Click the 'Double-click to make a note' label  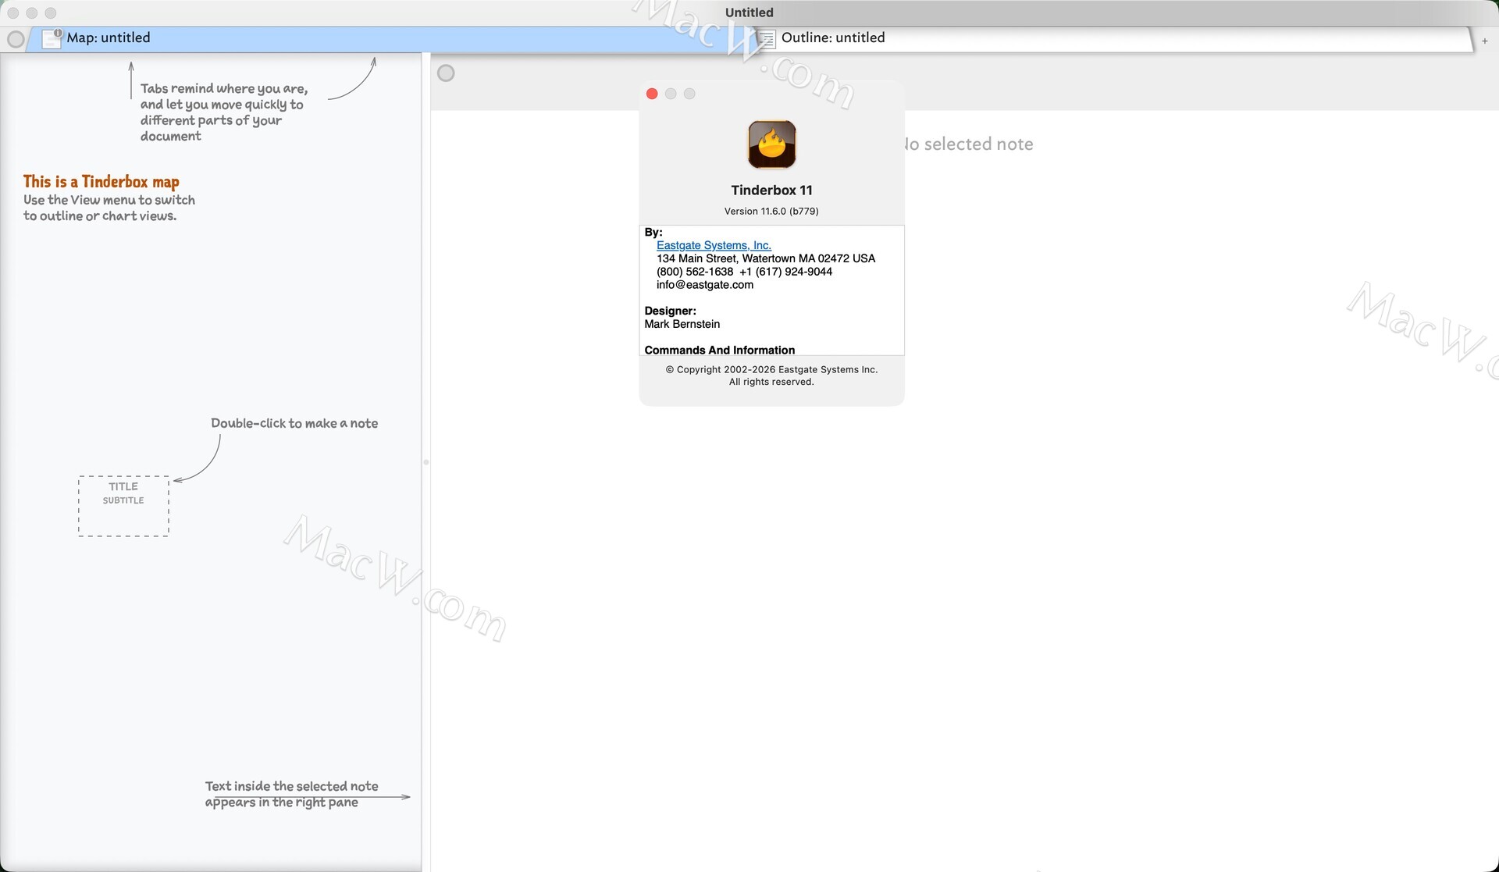[x=294, y=423]
